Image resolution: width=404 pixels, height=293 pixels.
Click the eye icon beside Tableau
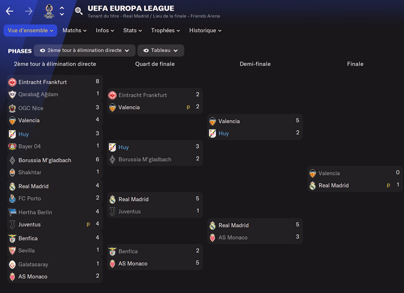click(146, 50)
